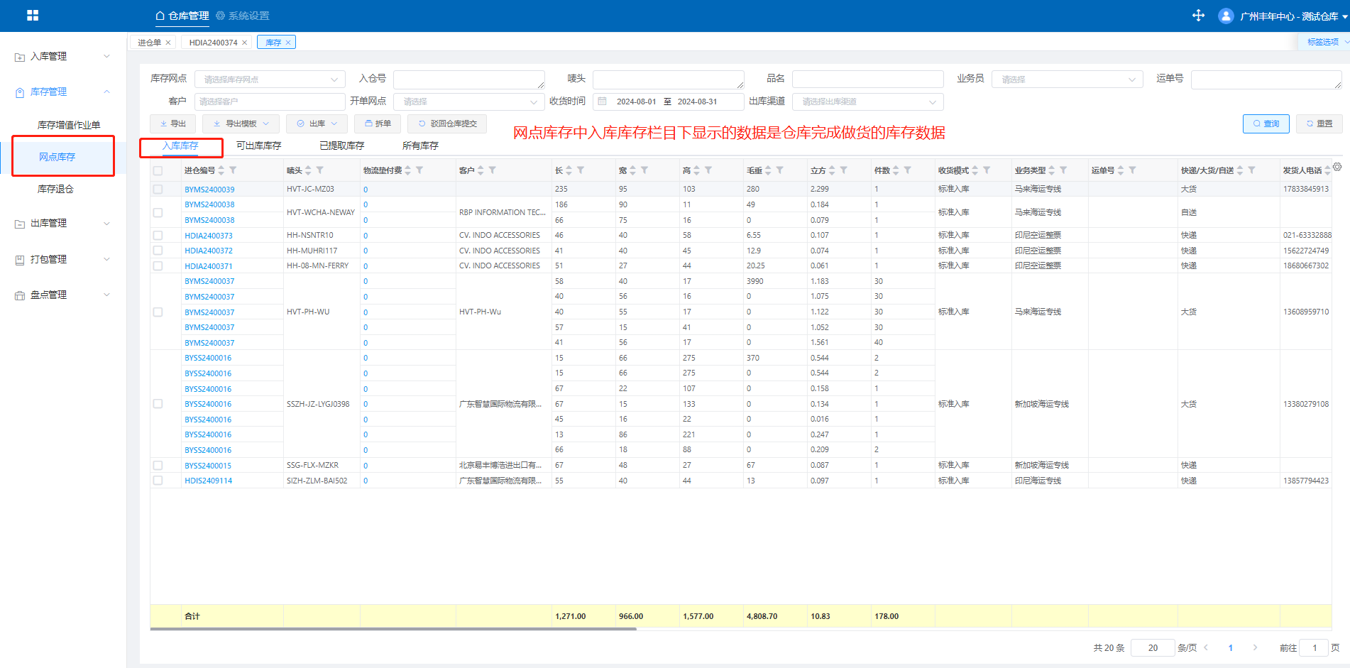This screenshot has height=668, width=1350.
Task: Click filter icon on 业务类型 column
Action: coord(1063,170)
